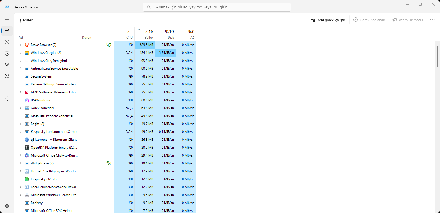440x213 pixels.
Task: Click the green Kaspersky hexagon icon
Action: tap(27, 179)
